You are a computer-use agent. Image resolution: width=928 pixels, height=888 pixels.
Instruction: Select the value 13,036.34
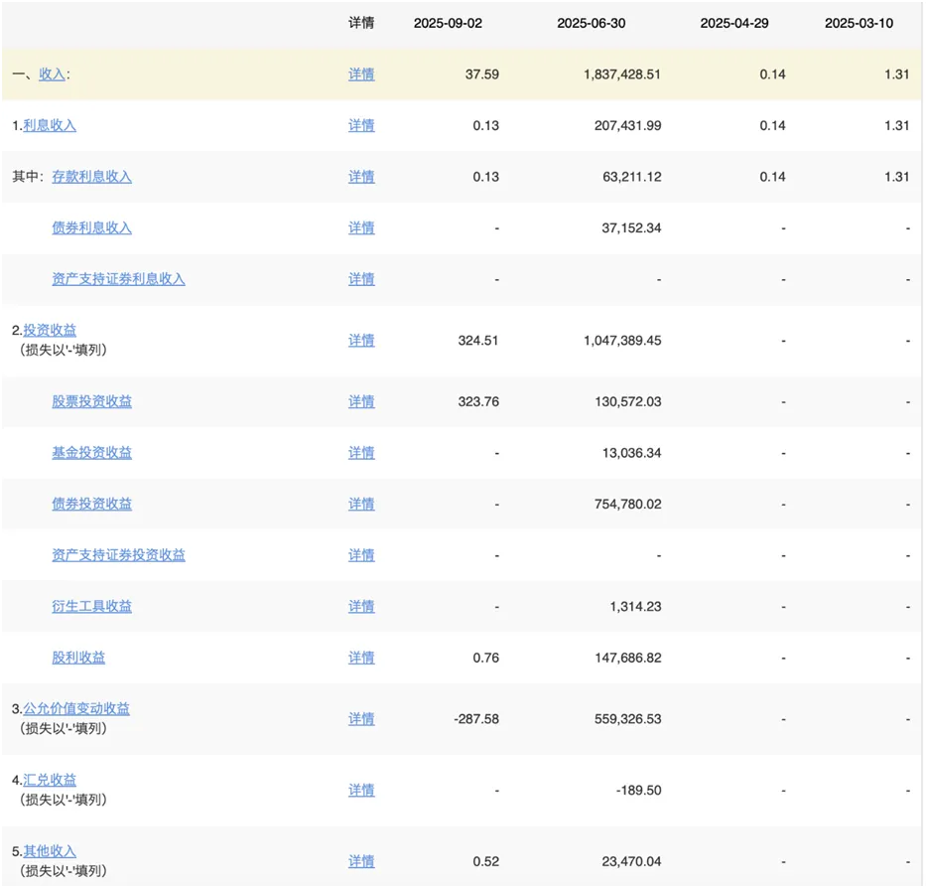pyautogui.click(x=632, y=453)
